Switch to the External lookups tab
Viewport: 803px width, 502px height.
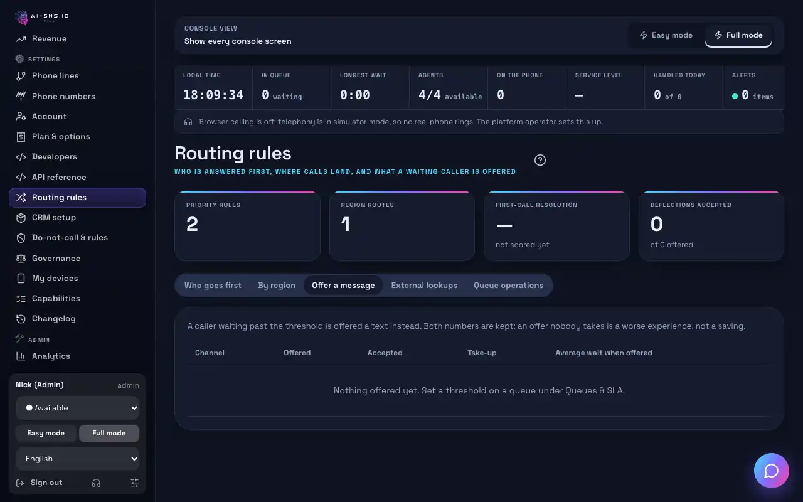tap(424, 286)
